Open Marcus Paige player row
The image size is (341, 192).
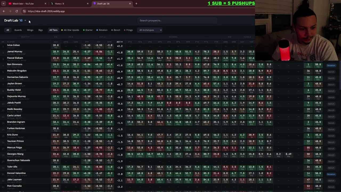[170, 149]
